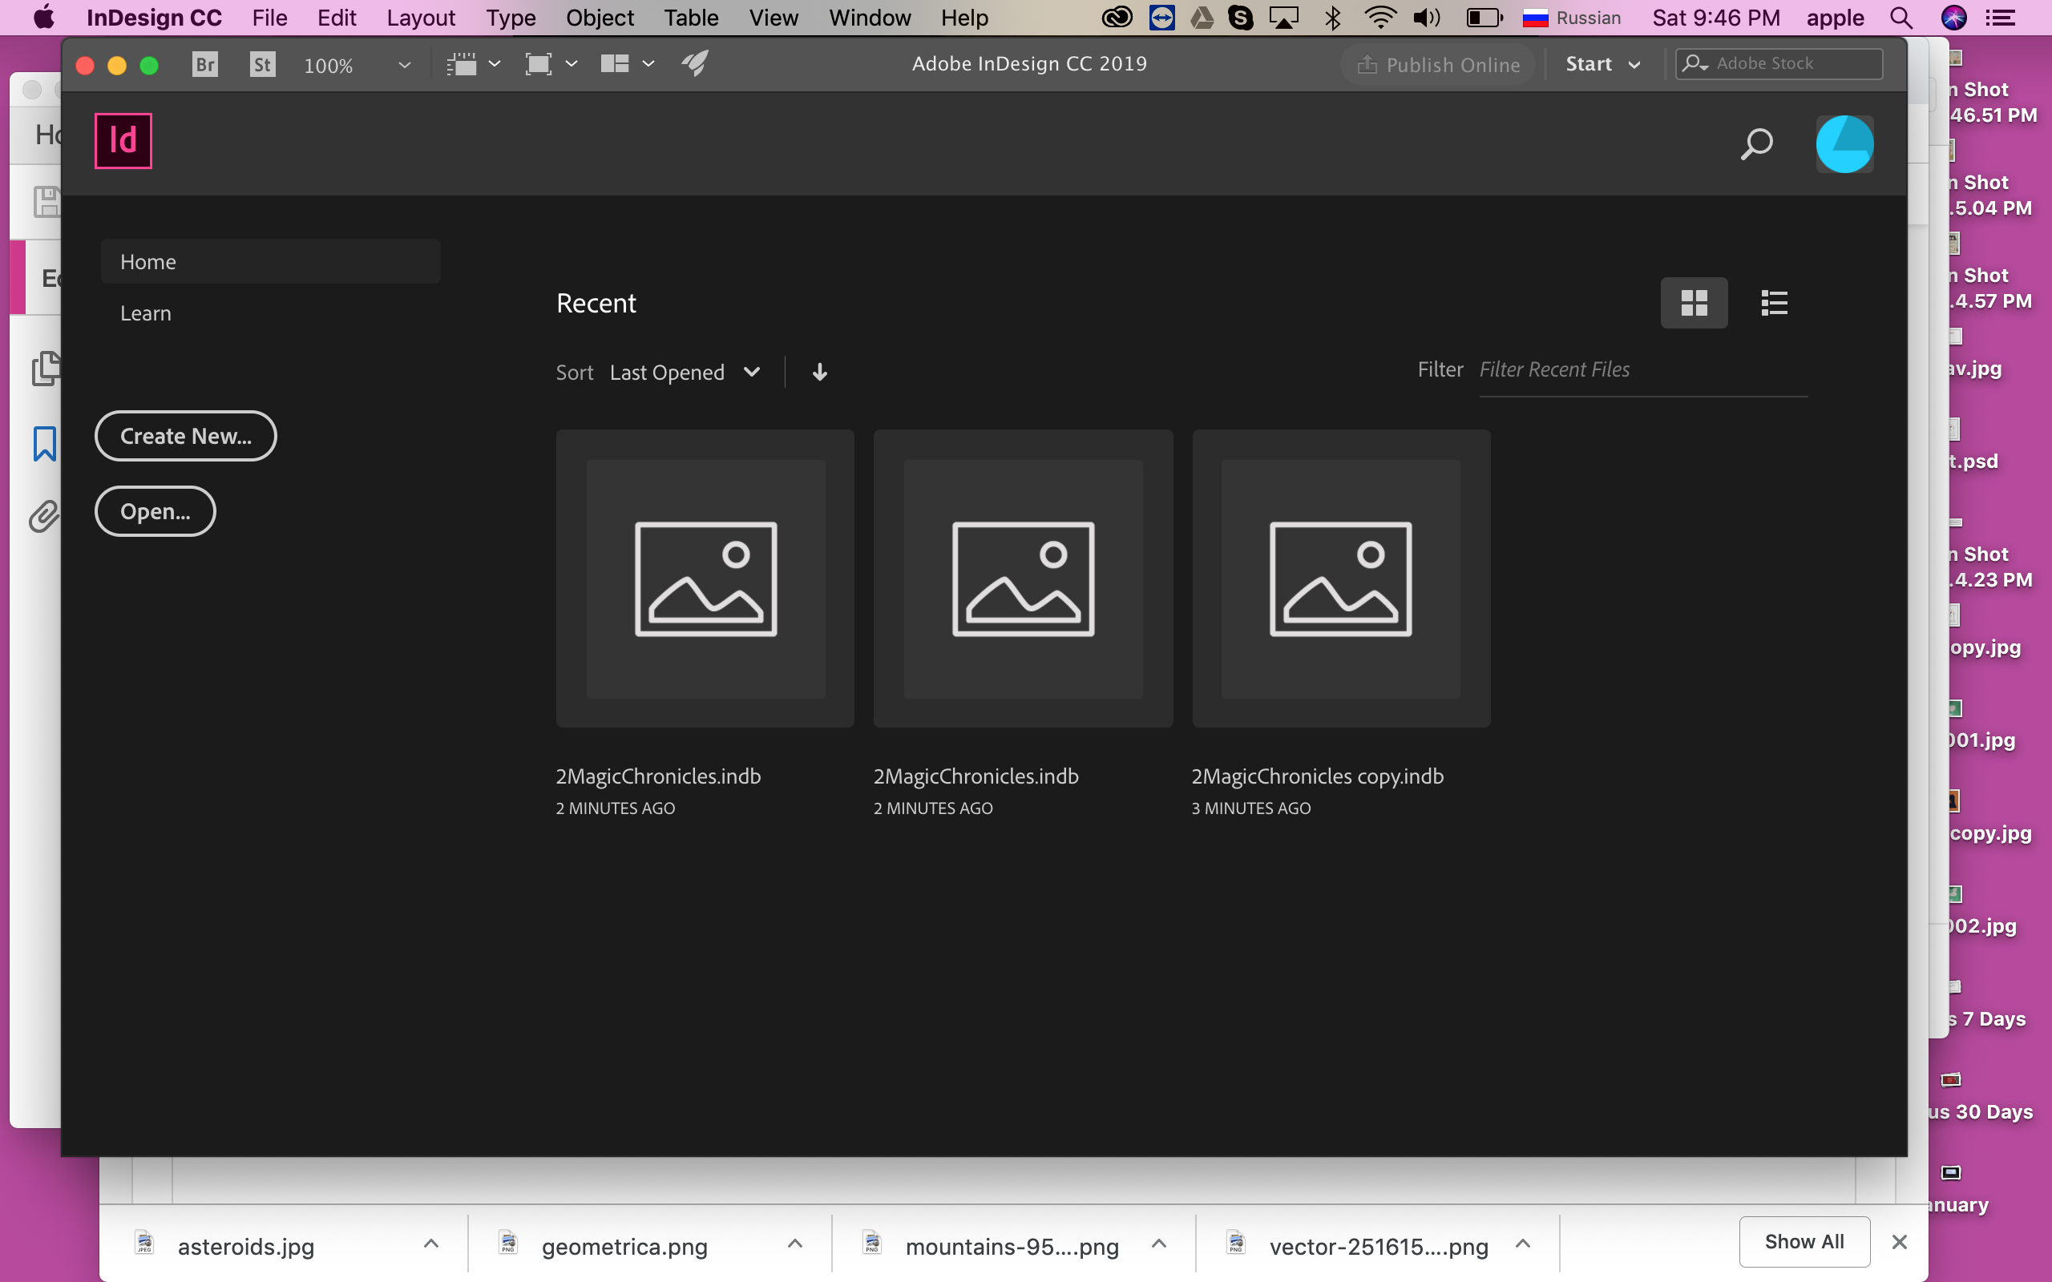The image size is (2052, 1282).
Task: Switch Recent files to list view
Action: 1774,303
